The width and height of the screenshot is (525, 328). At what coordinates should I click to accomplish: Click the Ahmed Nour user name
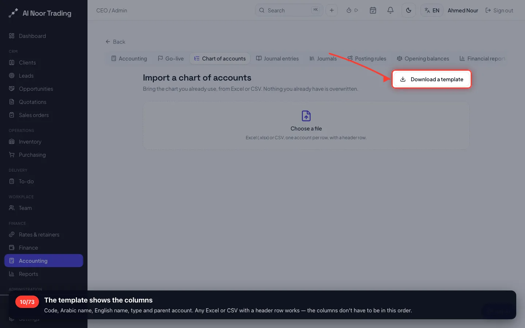pos(463,10)
